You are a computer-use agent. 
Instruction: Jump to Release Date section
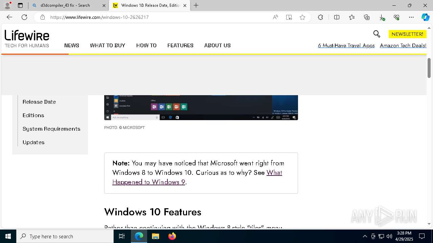click(x=39, y=102)
